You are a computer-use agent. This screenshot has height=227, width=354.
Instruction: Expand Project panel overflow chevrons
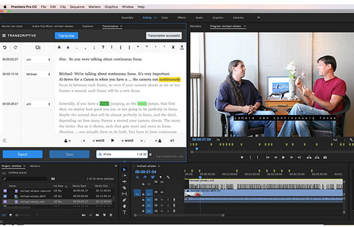(116, 166)
